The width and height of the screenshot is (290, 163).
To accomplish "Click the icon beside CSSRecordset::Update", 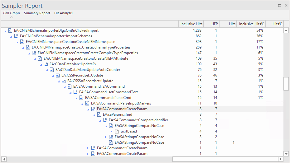I will [x=58, y=75].
